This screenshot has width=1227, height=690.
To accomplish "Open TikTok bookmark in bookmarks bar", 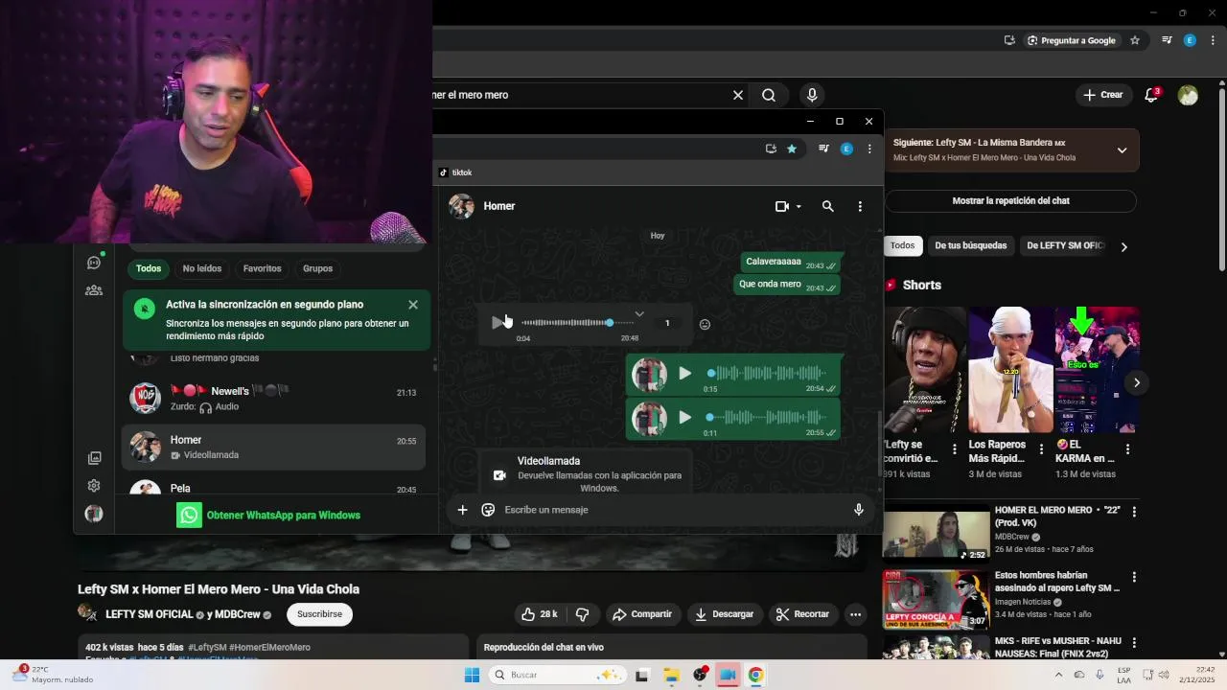I will tap(455, 172).
